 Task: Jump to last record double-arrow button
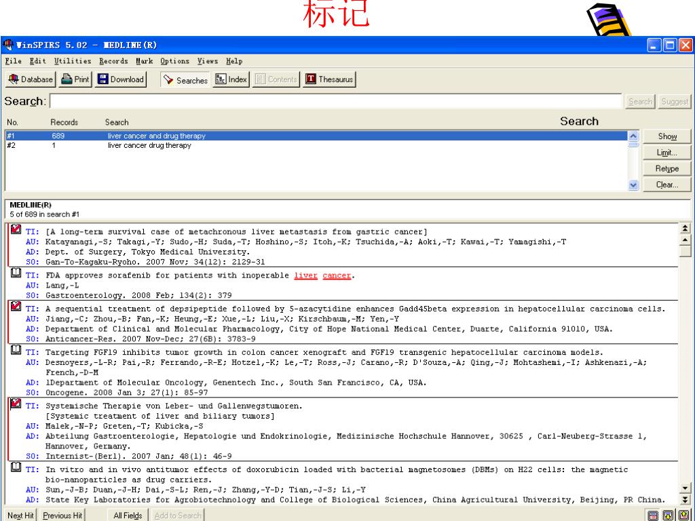click(x=685, y=499)
